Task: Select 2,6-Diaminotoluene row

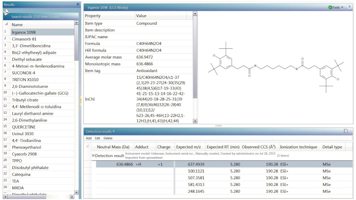Action: click(42, 86)
